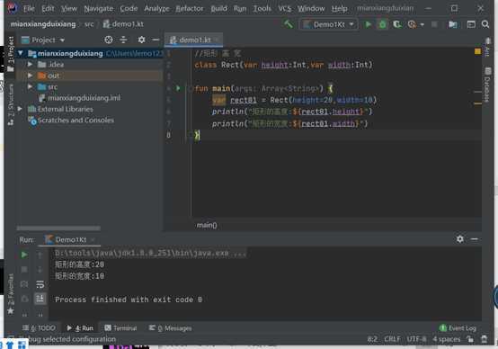Open the dropdown arrow next to the profiler icon
The width and height of the screenshot is (498, 349).
tap(422, 24)
